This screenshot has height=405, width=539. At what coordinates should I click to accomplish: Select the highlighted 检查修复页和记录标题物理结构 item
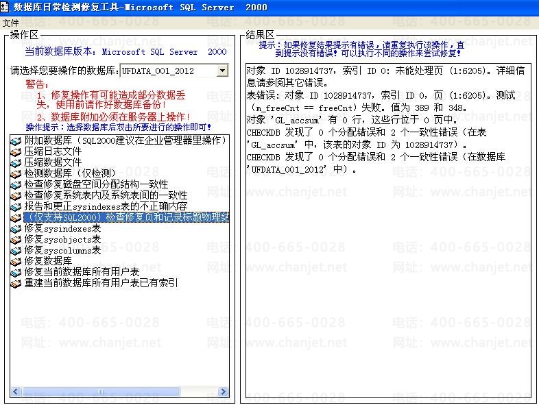point(126,217)
